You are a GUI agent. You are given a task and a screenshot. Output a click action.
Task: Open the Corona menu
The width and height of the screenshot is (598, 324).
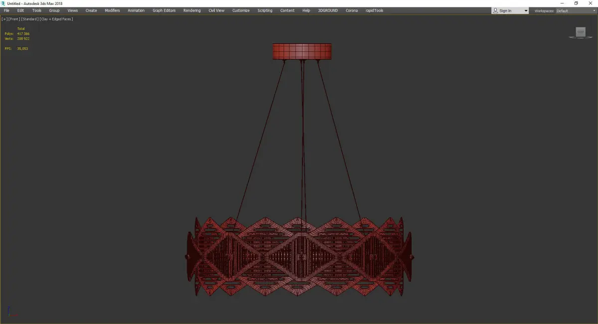coord(352,10)
